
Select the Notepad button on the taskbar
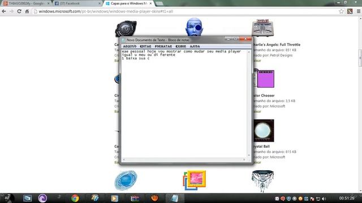[x=174, y=198]
